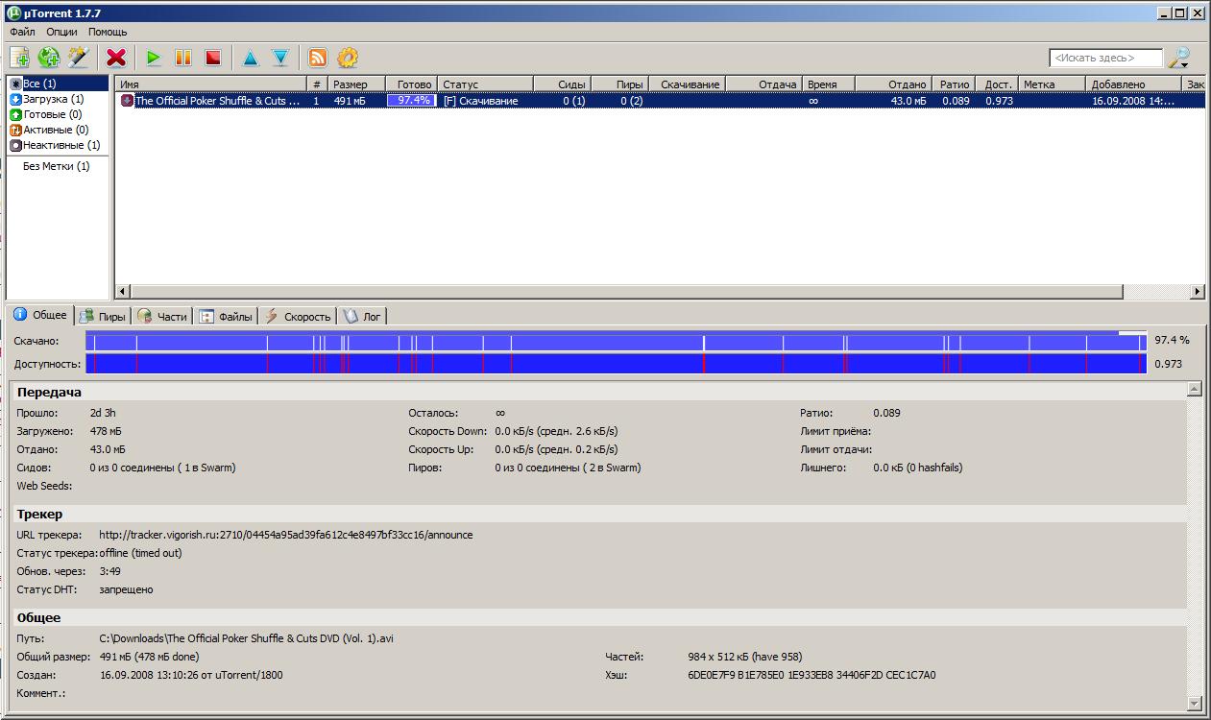Open the Опции menu
The image size is (1211, 720).
tap(61, 32)
